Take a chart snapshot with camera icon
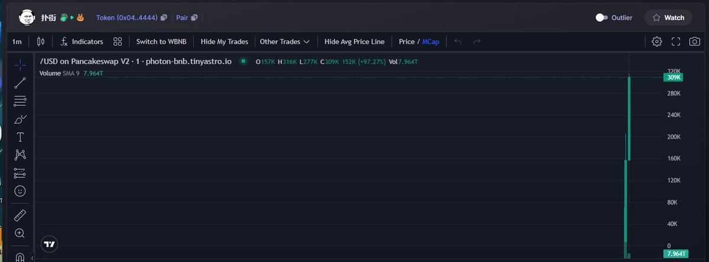The width and height of the screenshot is (709, 262). [x=695, y=41]
